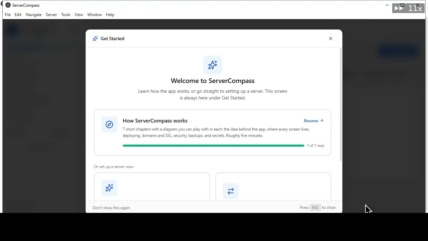The image size is (428, 241).
Task: Click the sparkle icon beside Get Started title
Action: pyautogui.click(x=95, y=38)
